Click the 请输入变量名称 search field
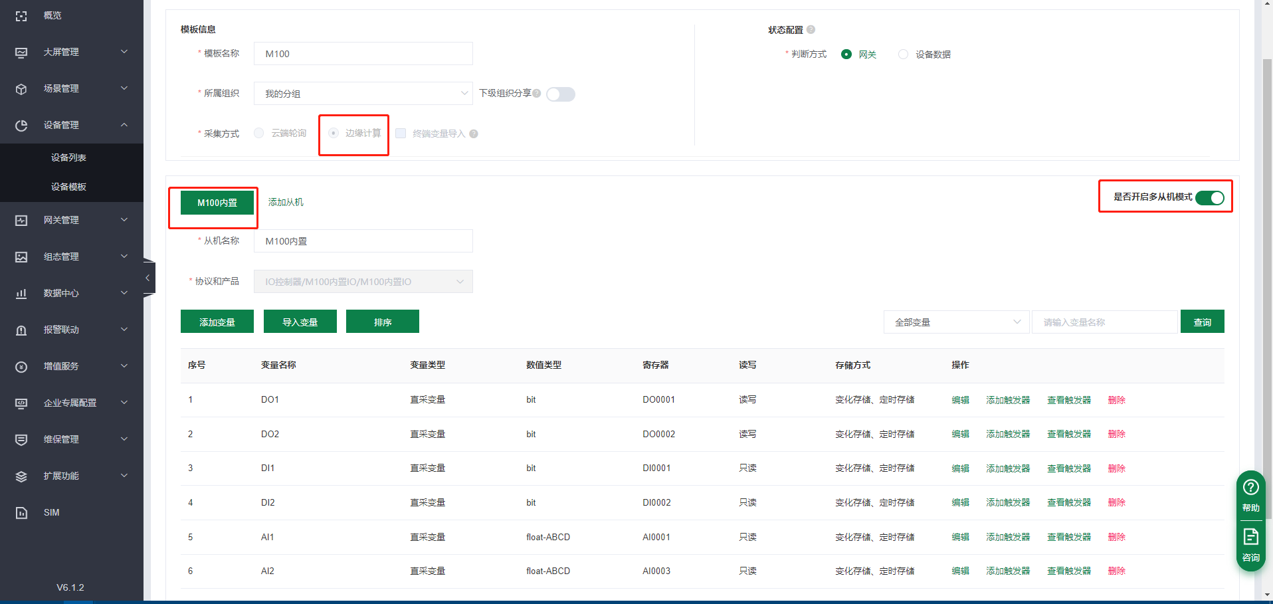Viewport: 1273px width, 604px height. (1104, 322)
